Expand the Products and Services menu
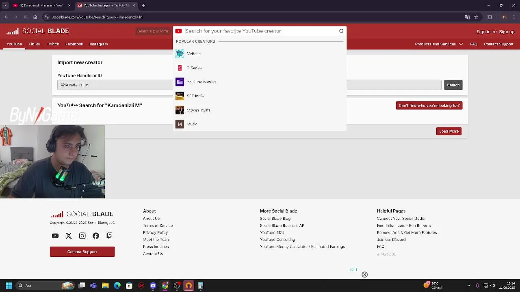The image size is (520, 292). 439,44
